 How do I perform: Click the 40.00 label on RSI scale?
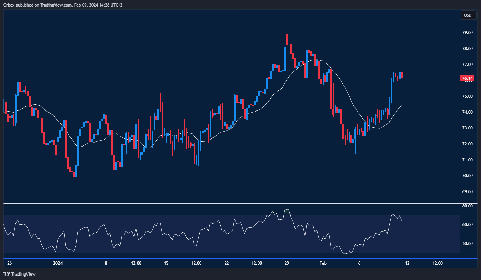point(467,244)
